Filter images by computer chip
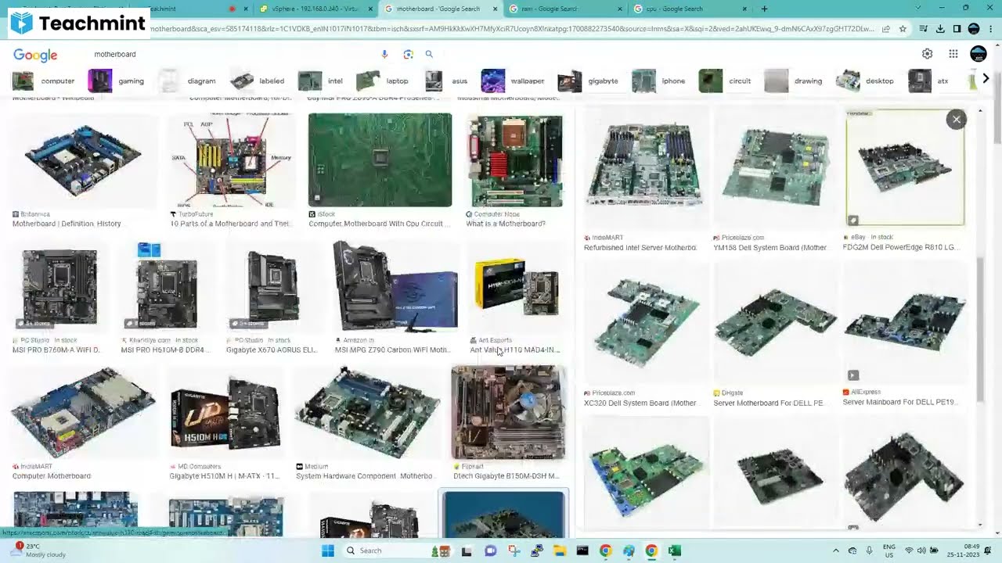Image resolution: width=1002 pixels, height=563 pixels. (x=44, y=81)
